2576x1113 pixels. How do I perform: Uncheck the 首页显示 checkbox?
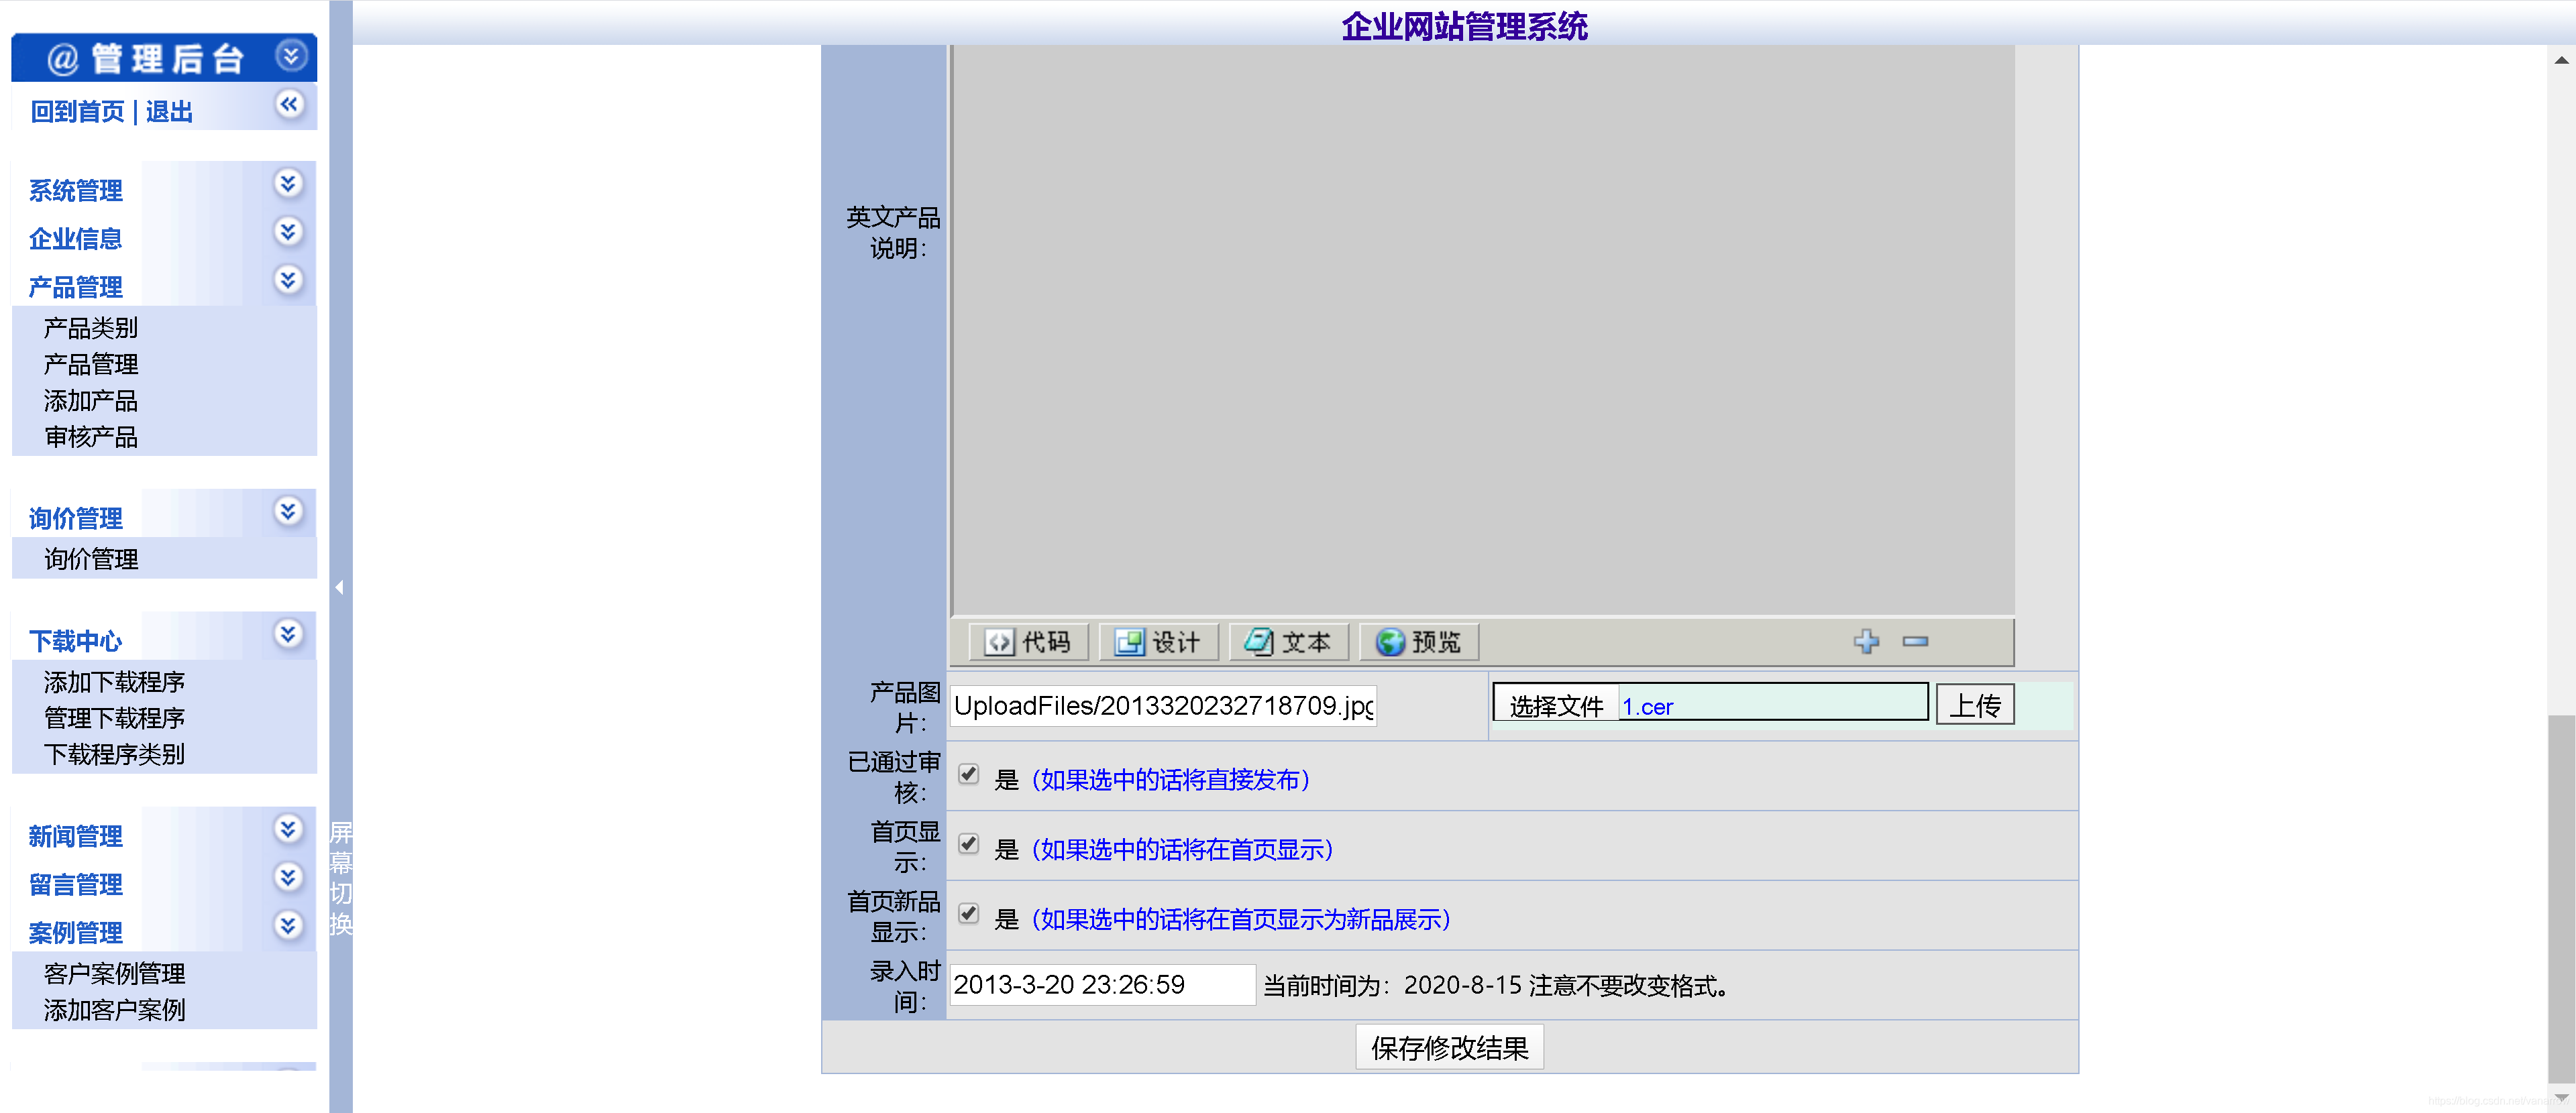[x=968, y=844]
